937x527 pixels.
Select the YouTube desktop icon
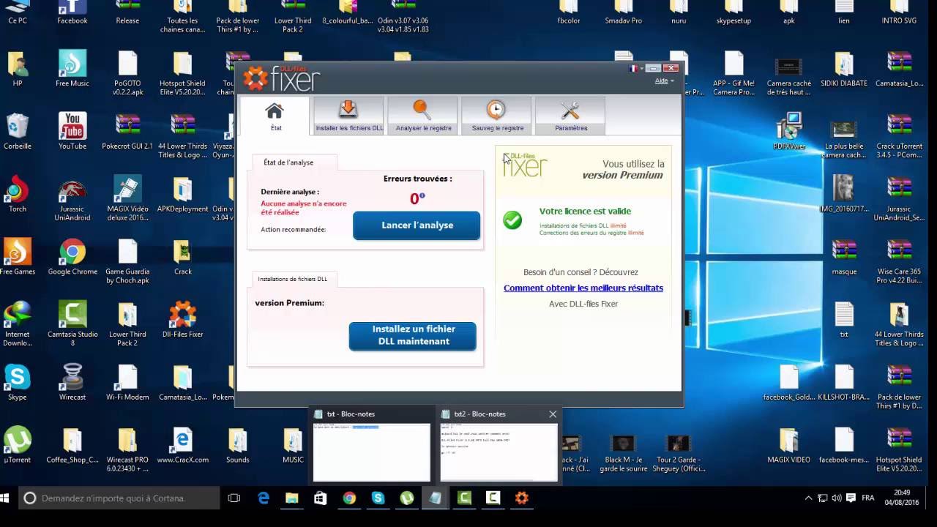(72, 131)
